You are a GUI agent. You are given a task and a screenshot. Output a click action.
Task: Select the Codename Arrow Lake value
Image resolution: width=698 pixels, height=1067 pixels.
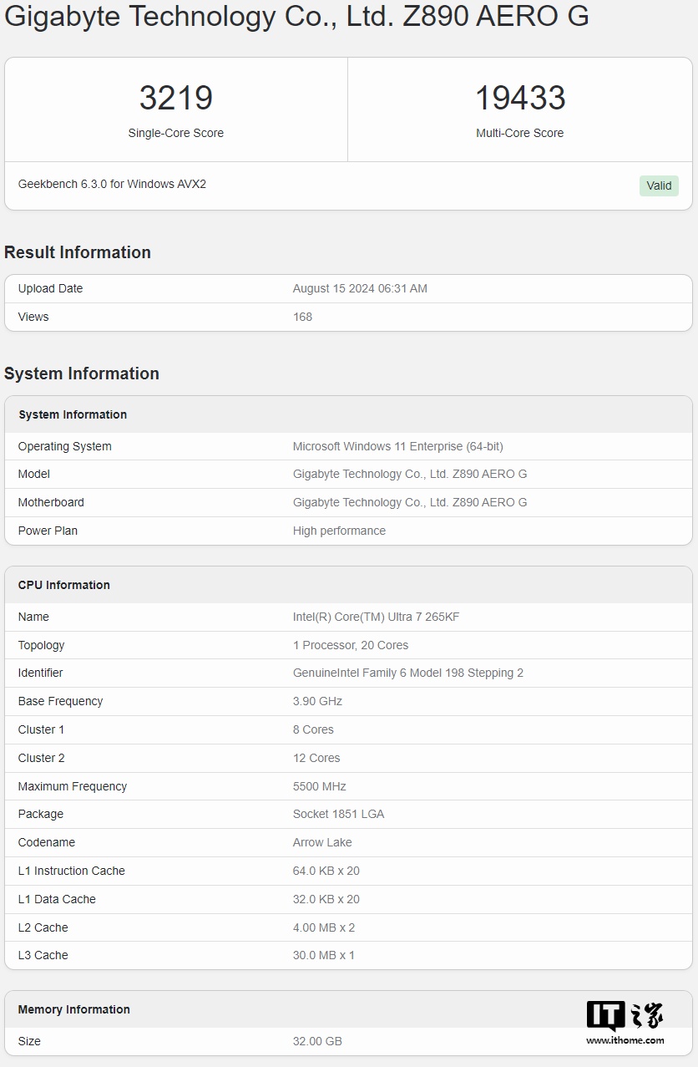(322, 842)
